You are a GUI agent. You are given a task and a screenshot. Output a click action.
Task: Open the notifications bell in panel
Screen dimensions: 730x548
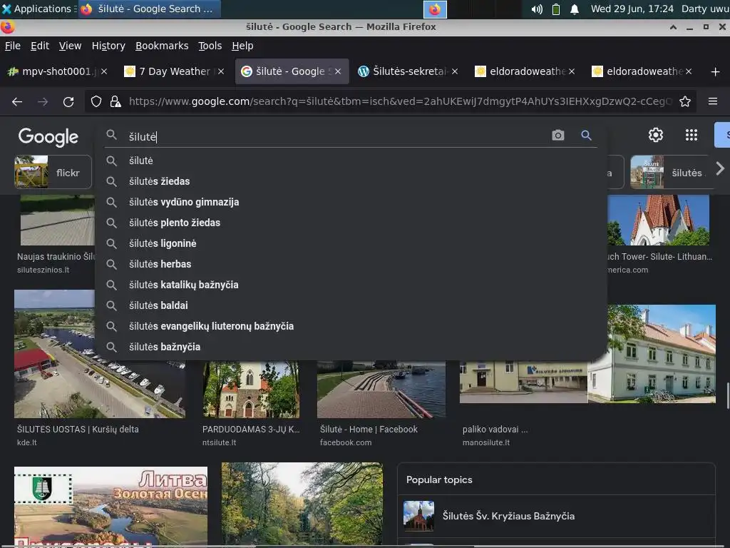[x=575, y=9]
